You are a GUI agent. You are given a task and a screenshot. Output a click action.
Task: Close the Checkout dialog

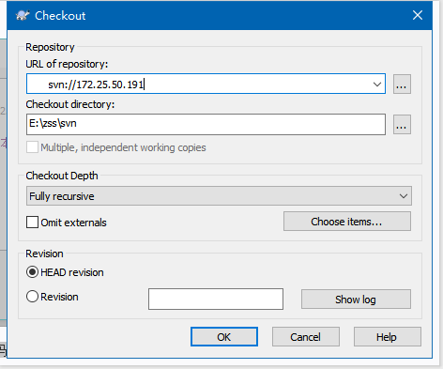418,15
